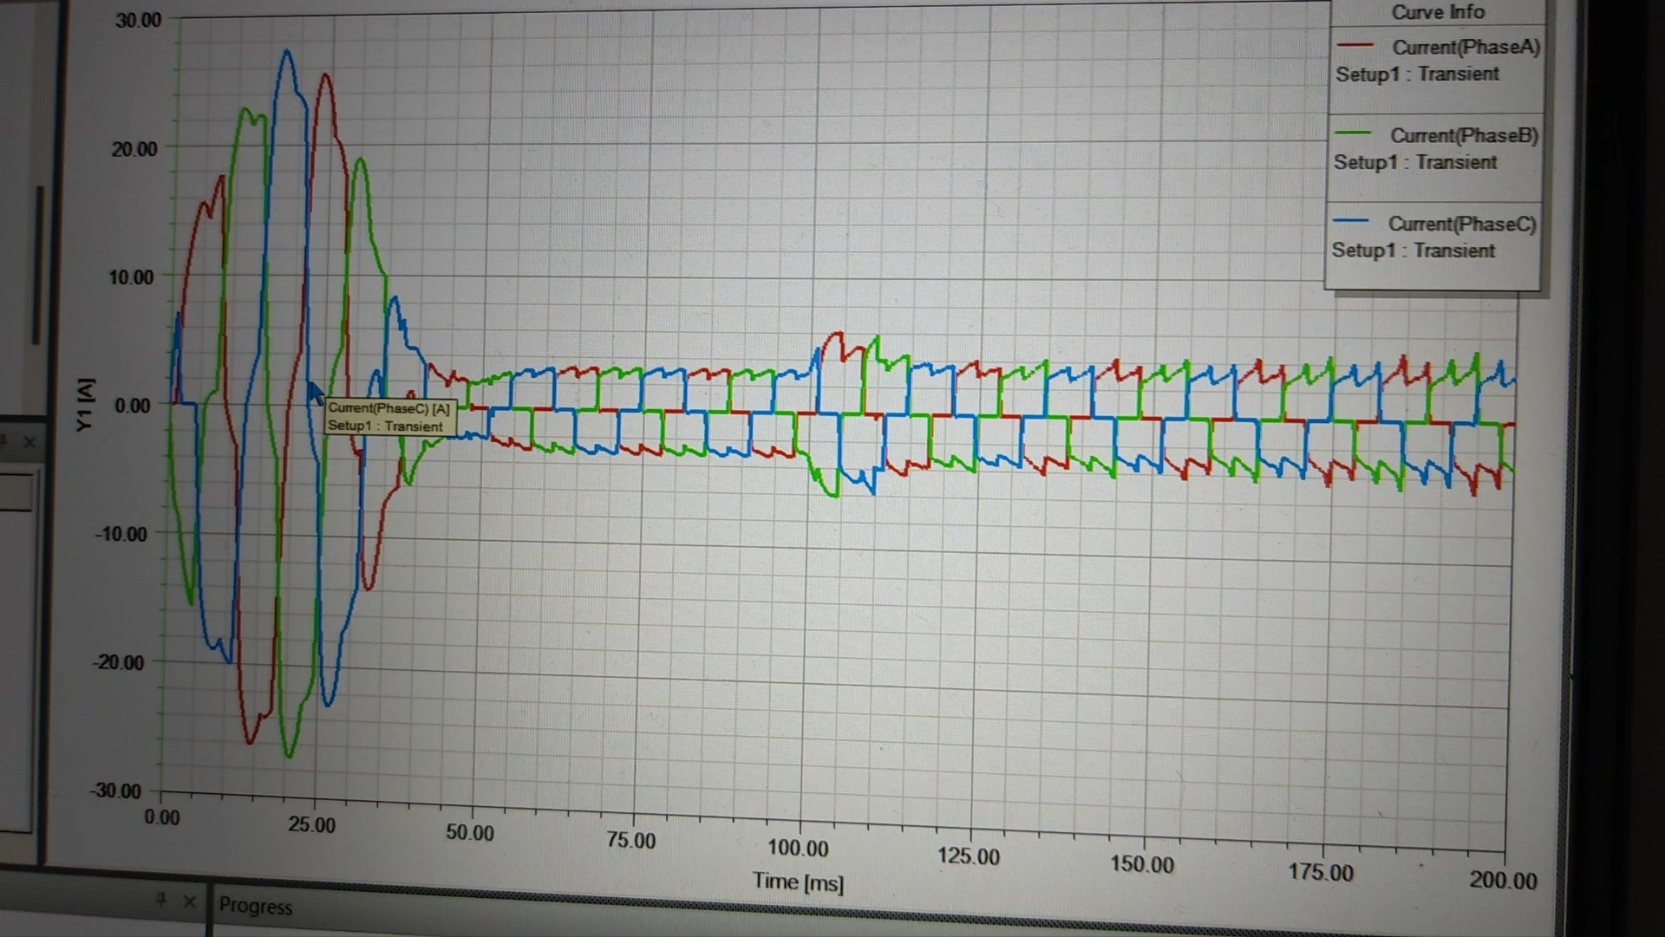Screen dimensions: 1665x937
Task: Click Setup1 : Transient under Current(PhaseB)
Action: tap(1415, 162)
